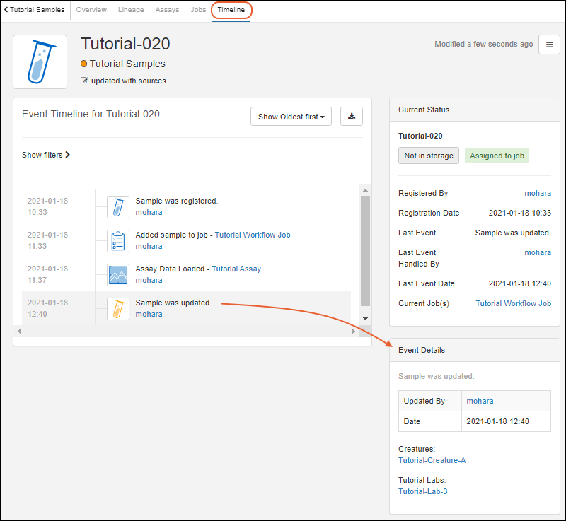Open the Assays tab
This screenshot has height=521, width=566.
click(x=167, y=10)
